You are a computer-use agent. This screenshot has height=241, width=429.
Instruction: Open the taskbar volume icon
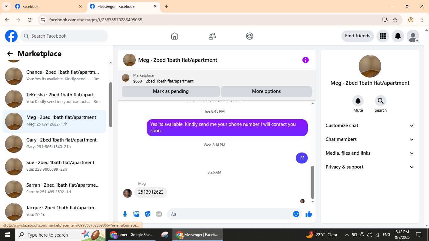[369, 235]
